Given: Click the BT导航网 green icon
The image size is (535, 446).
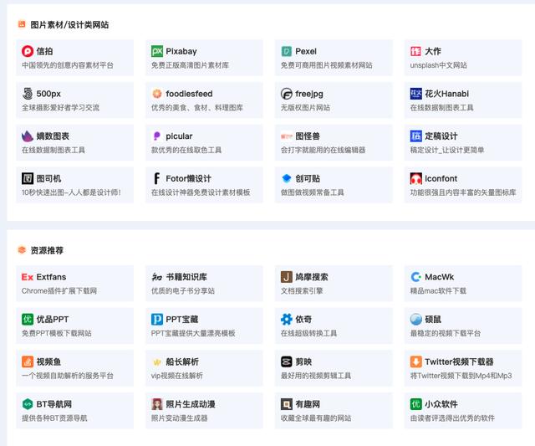Looking at the screenshot, I should pos(28,404).
